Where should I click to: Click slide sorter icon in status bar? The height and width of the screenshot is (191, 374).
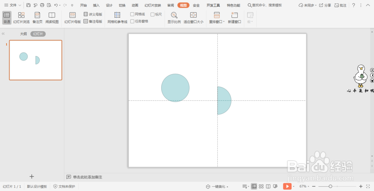click(261, 186)
